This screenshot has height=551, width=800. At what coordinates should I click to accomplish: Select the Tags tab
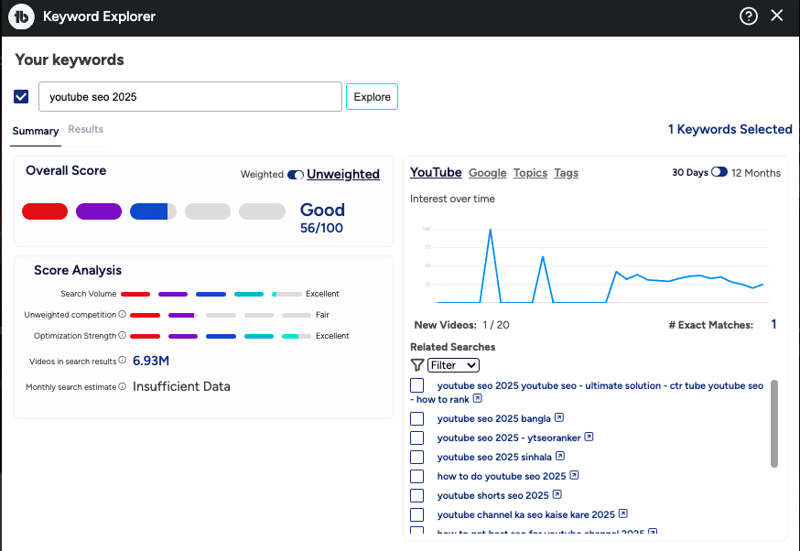(x=567, y=173)
